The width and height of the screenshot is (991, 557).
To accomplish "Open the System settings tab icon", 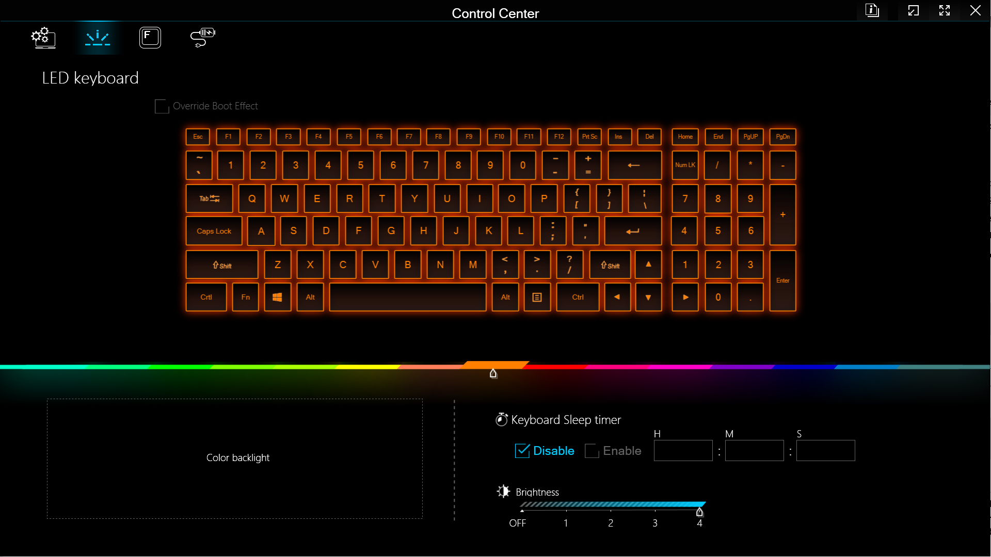I will 43,38.
